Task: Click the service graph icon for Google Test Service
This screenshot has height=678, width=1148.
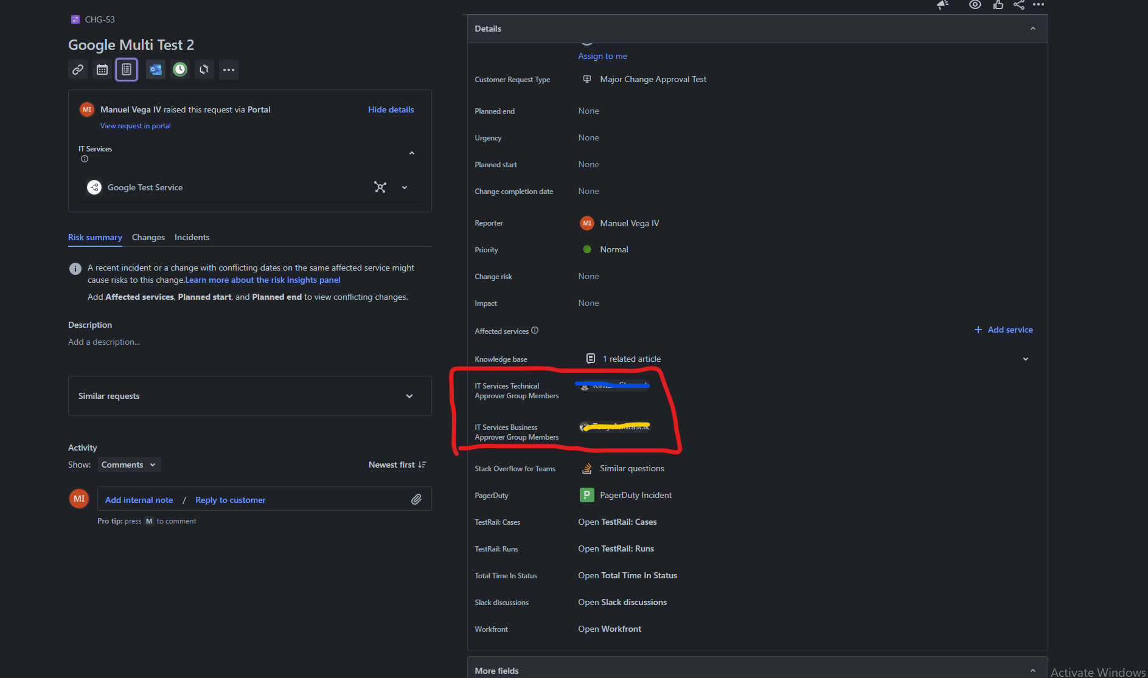Action: point(380,187)
